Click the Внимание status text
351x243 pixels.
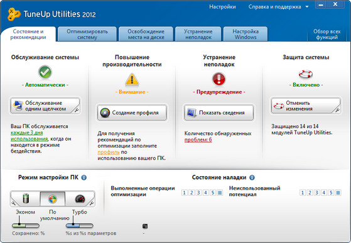click(x=132, y=92)
